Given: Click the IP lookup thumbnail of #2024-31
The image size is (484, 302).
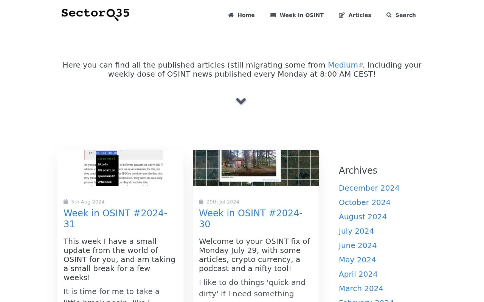Looking at the screenshot, I should pyautogui.click(x=121, y=168).
